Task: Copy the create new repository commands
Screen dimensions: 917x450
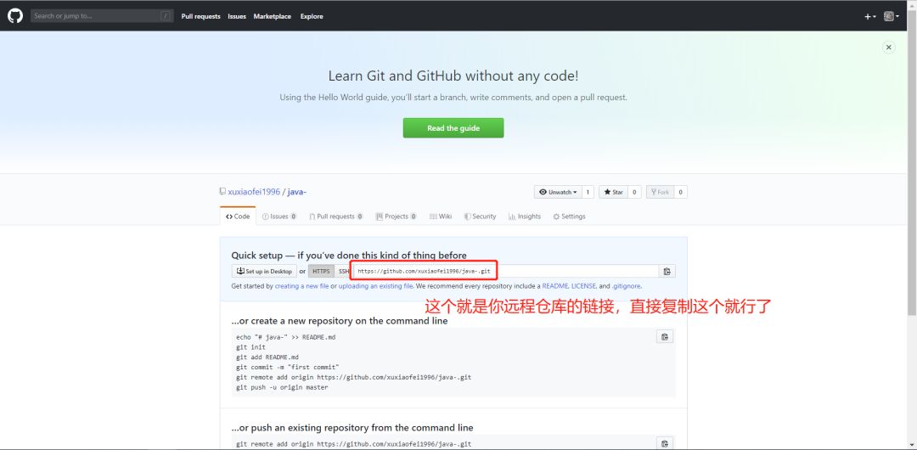Action: pyautogui.click(x=664, y=336)
